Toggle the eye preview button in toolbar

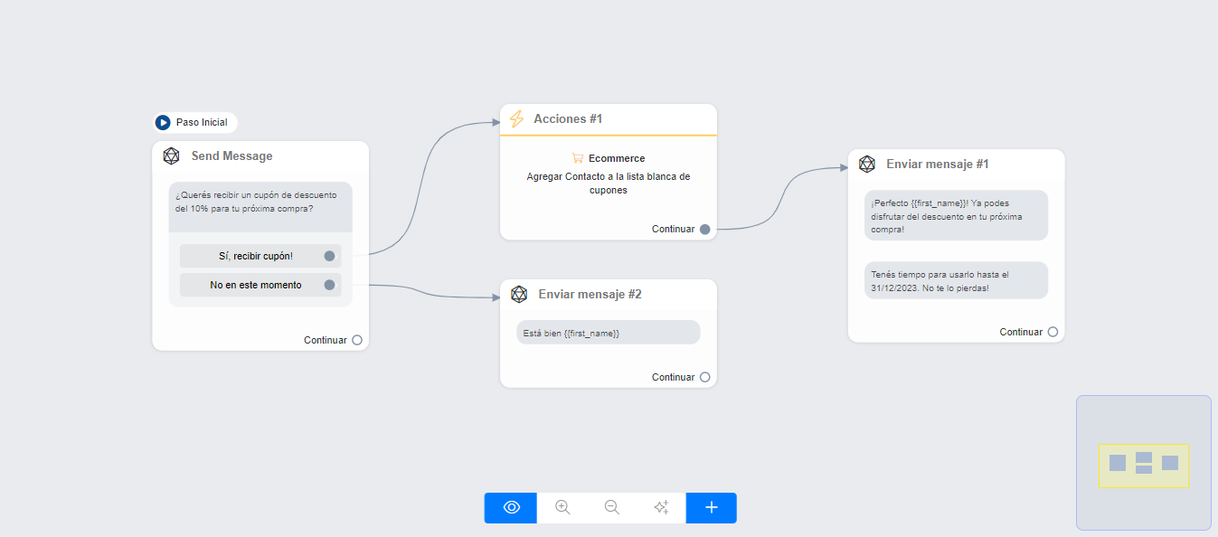[x=511, y=507]
